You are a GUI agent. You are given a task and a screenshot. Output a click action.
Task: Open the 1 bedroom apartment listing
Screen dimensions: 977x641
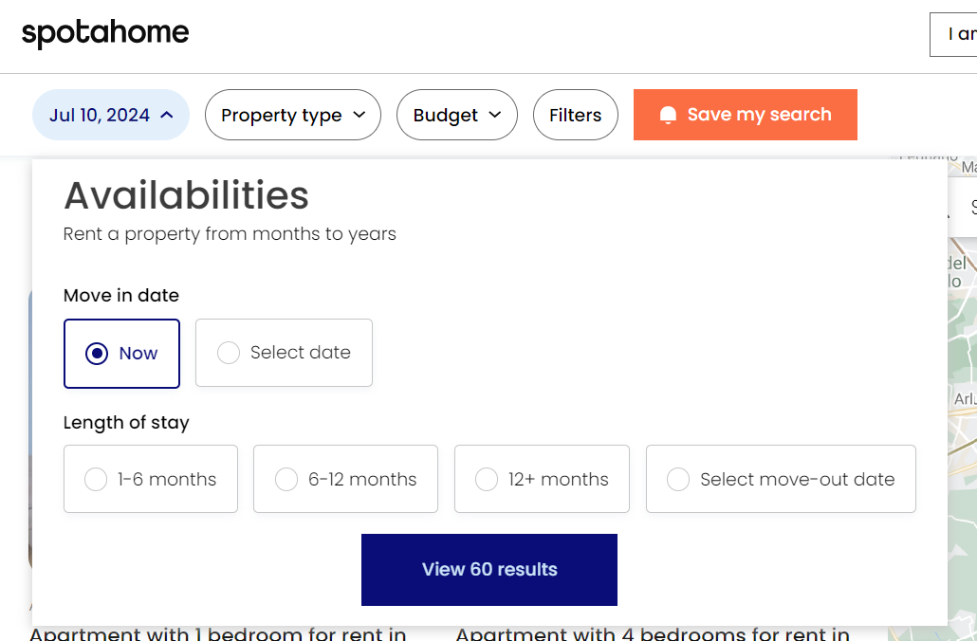click(218, 633)
